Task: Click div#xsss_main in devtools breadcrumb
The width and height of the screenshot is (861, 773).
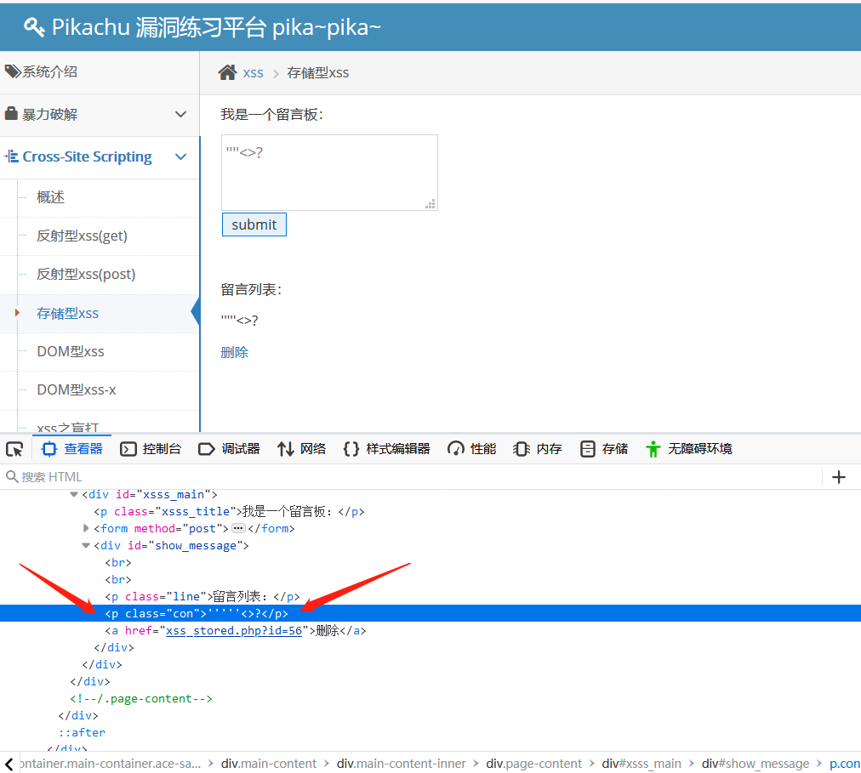Action: tap(641, 764)
